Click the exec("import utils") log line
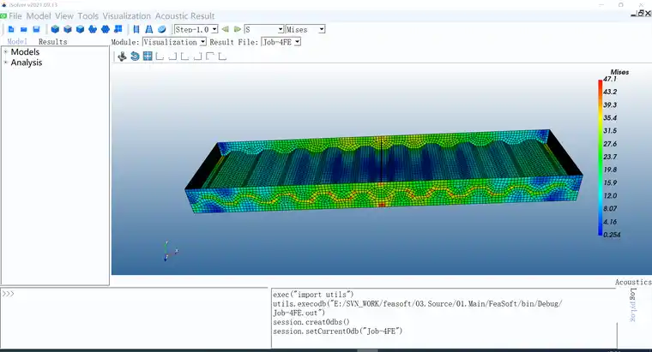The image size is (652, 352). tap(313, 295)
